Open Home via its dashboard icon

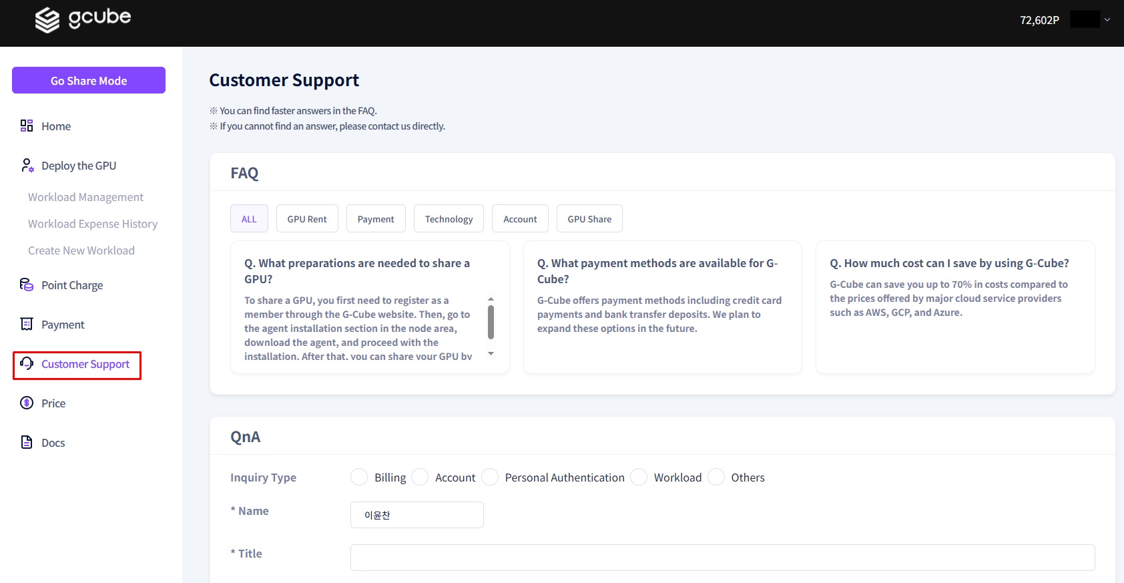coord(27,126)
